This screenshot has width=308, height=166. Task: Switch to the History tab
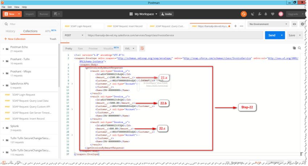[x=10, y=31]
